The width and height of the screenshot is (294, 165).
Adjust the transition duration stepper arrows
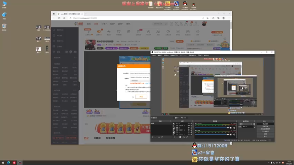tap(254, 126)
